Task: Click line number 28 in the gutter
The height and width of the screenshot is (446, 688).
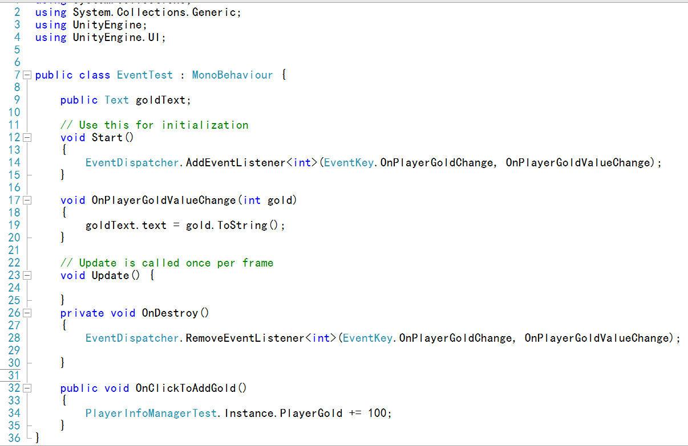Action: [x=14, y=338]
